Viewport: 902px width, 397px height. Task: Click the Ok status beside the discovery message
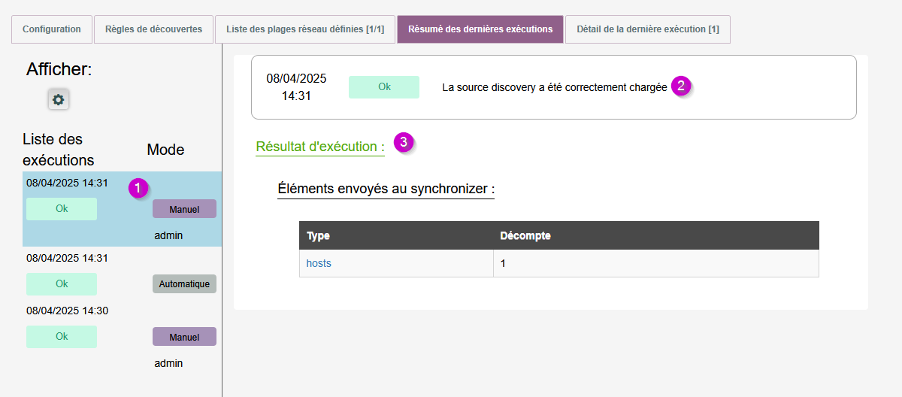coord(384,87)
